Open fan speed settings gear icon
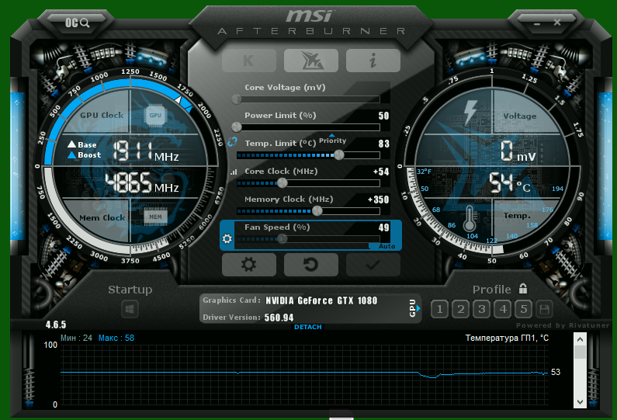This screenshot has width=617, height=420. 227,238
